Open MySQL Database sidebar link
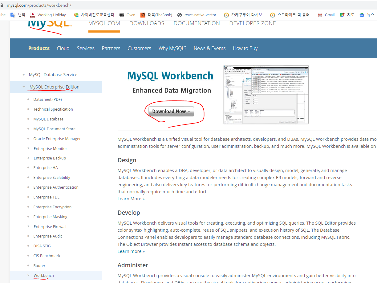Screen dimensions: 377x283 tap(48, 119)
